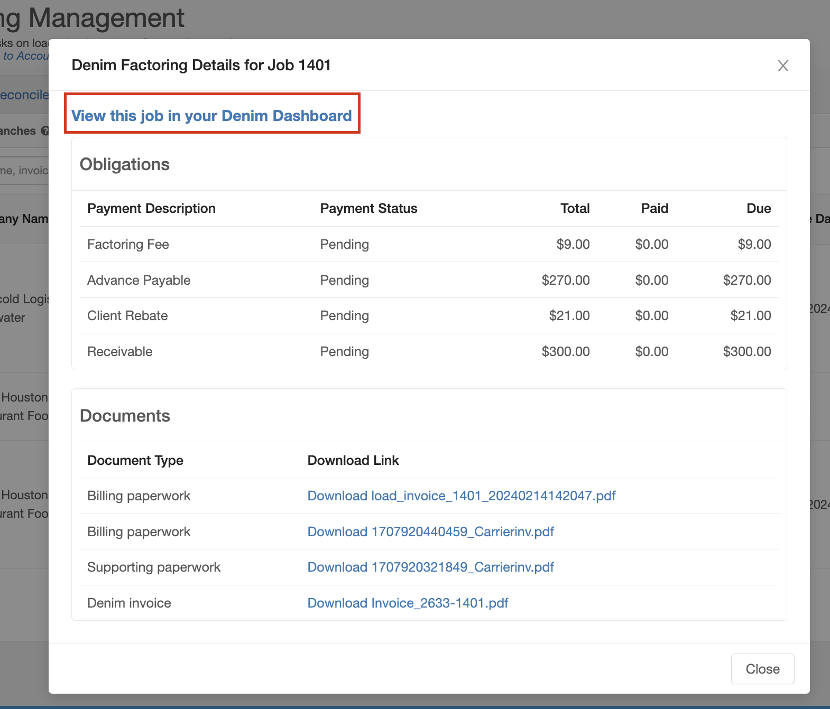This screenshot has height=709, width=830.
Task: Click the $21.00 due amount for Client Rebate
Action: pyautogui.click(x=751, y=315)
